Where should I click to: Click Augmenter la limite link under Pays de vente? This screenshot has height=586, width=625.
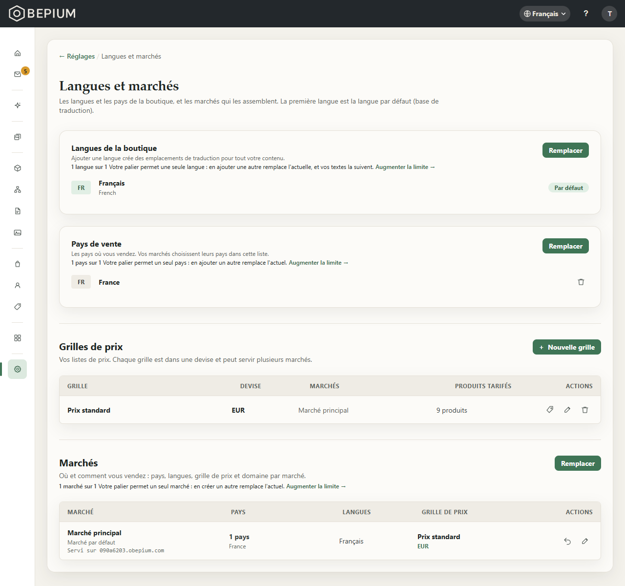click(x=318, y=263)
